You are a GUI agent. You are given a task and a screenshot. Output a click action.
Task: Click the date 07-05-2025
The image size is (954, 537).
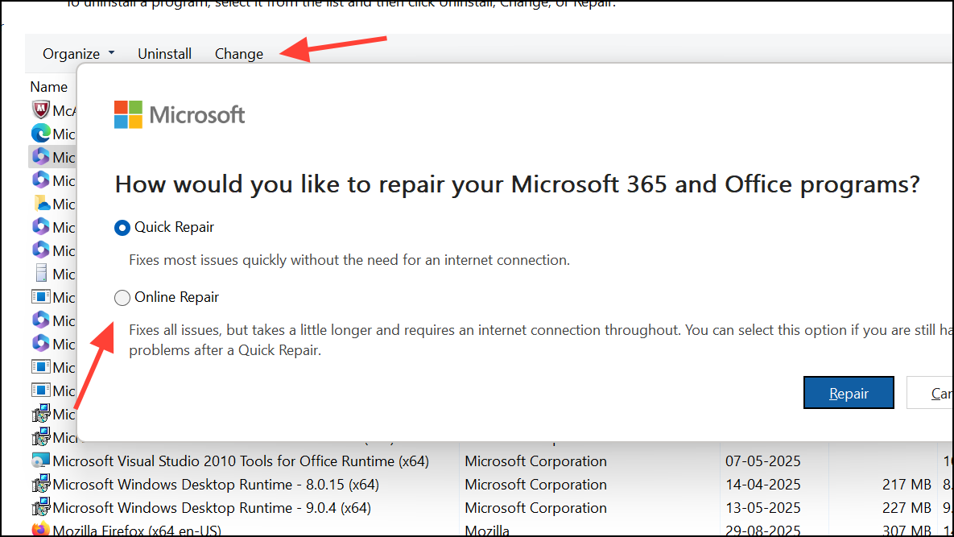pyautogui.click(x=763, y=461)
